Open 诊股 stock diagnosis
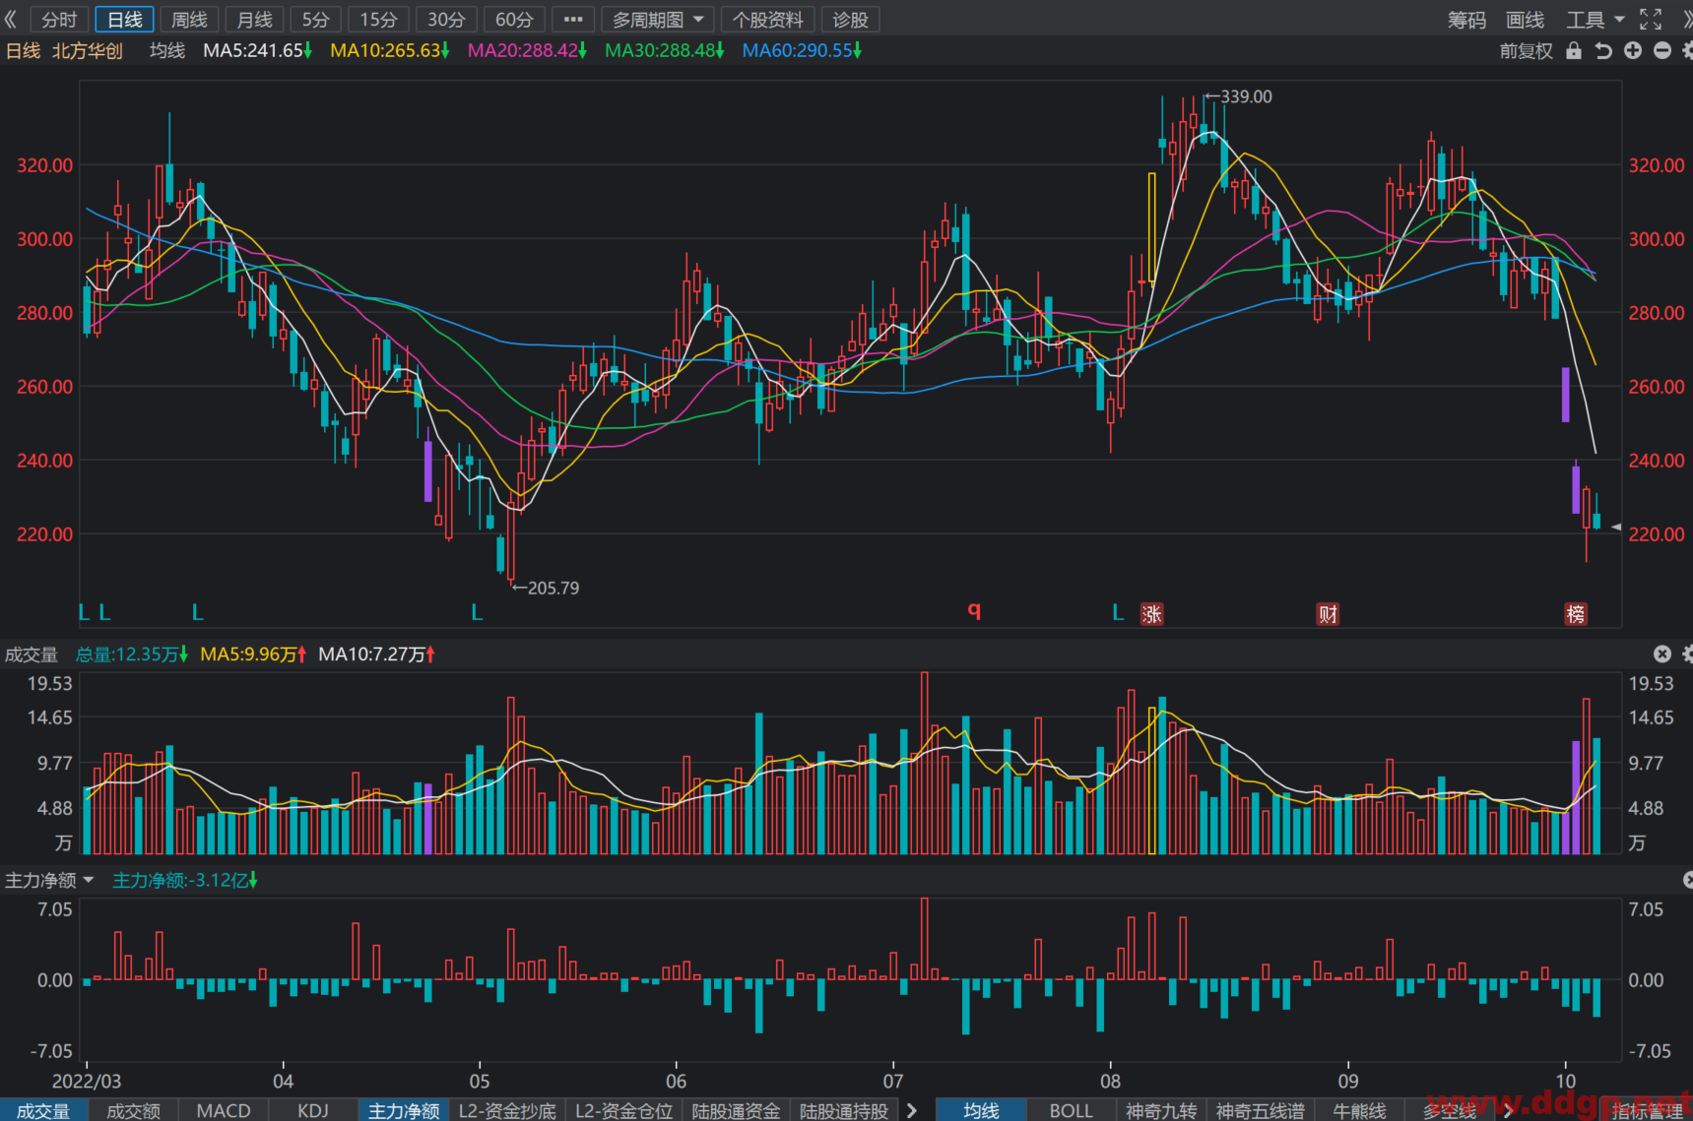Viewport: 1693px width, 1121px height. pyautogui.click(x=850, y=20)
